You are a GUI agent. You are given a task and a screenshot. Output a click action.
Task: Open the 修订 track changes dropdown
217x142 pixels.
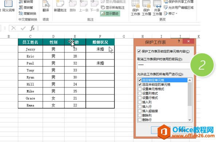[171, 13]
